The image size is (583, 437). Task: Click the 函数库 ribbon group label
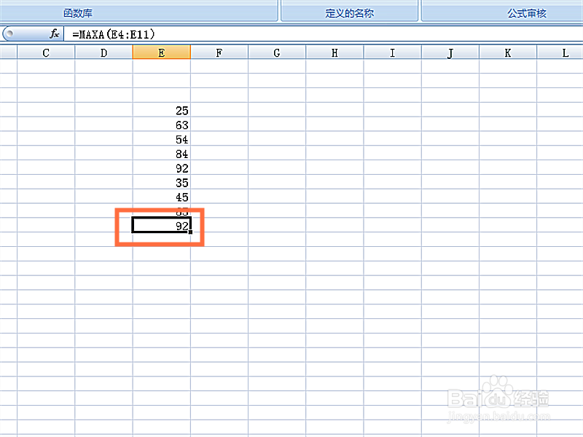(x=78, y=13)
